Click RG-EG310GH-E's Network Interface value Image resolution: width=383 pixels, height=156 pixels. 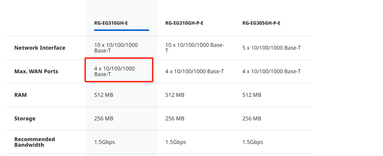[x=116, y=48]
